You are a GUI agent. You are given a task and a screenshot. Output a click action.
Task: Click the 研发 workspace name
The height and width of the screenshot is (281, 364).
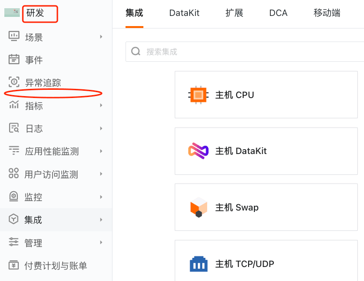pyautogui.click(x=35, y=13)
